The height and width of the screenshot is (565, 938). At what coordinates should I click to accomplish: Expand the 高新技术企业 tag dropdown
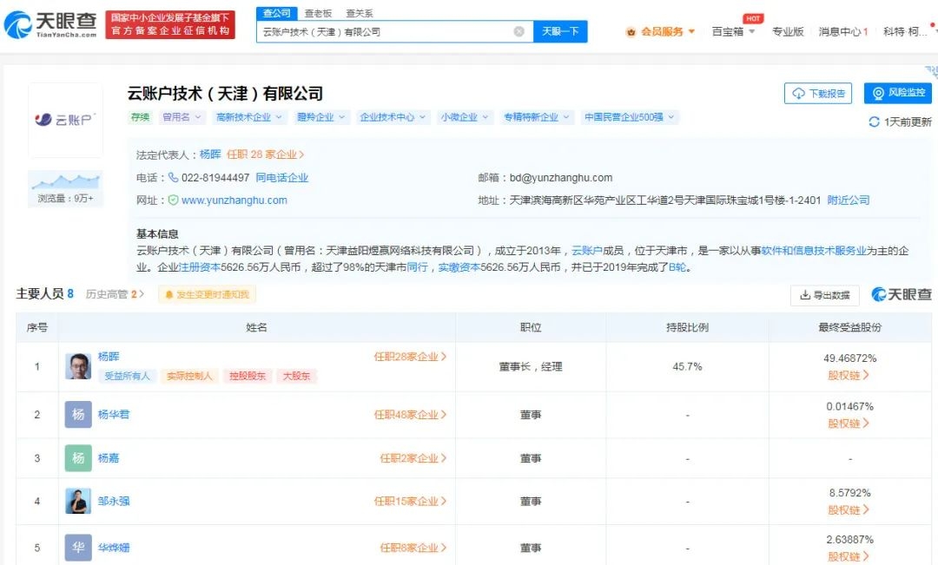point(249,117)
